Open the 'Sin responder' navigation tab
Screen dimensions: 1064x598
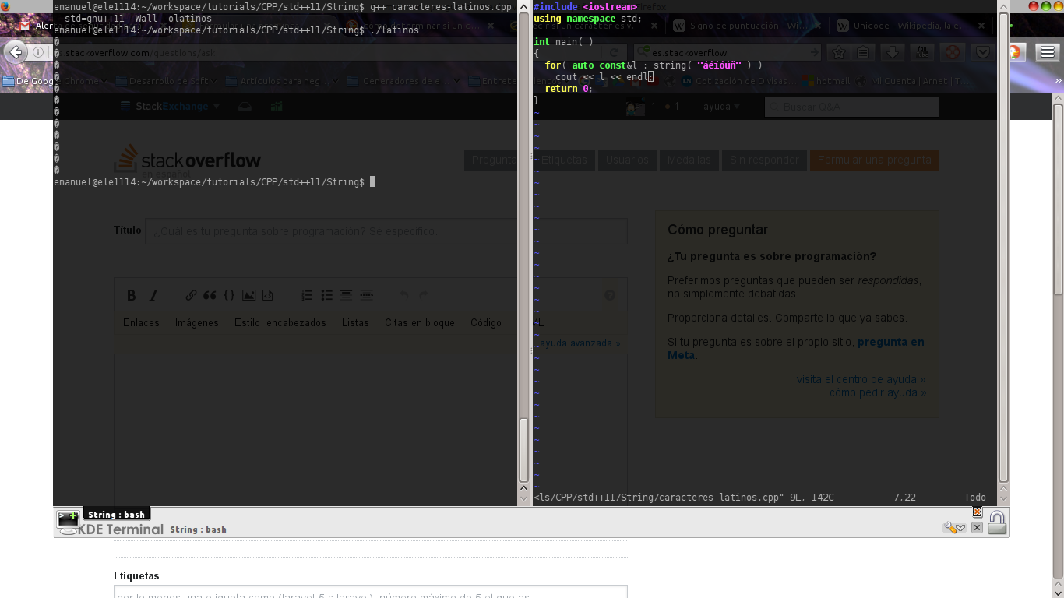764,160
